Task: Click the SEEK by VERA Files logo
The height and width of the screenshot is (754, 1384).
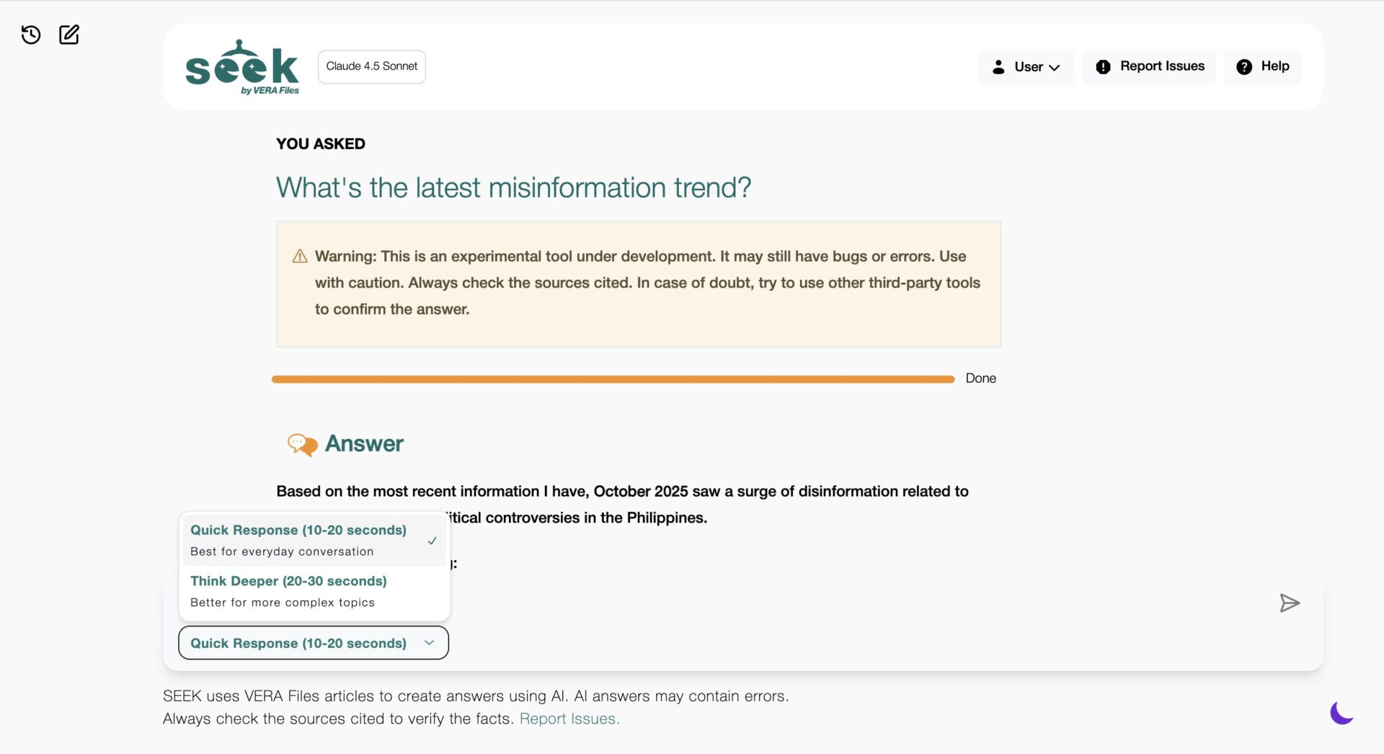Action: 241,67
